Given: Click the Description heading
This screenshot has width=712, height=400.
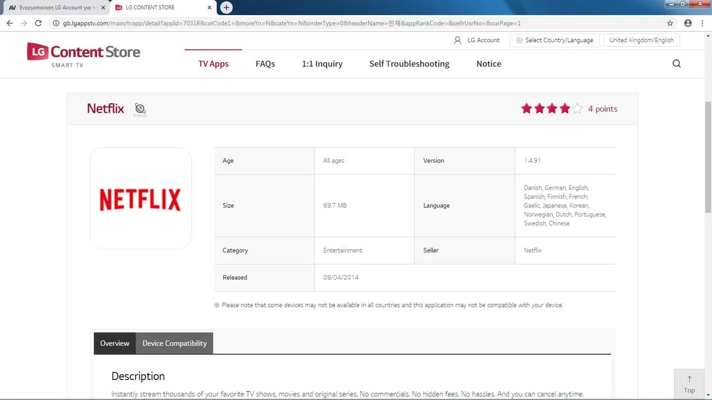Looking at the screenshot, I should tap(138, 376).
